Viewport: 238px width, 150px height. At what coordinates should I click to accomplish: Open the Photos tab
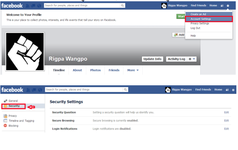point(95,70)
